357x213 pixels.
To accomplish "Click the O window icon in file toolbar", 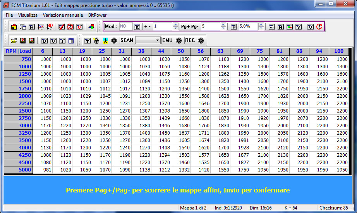I will pos(53,41).
